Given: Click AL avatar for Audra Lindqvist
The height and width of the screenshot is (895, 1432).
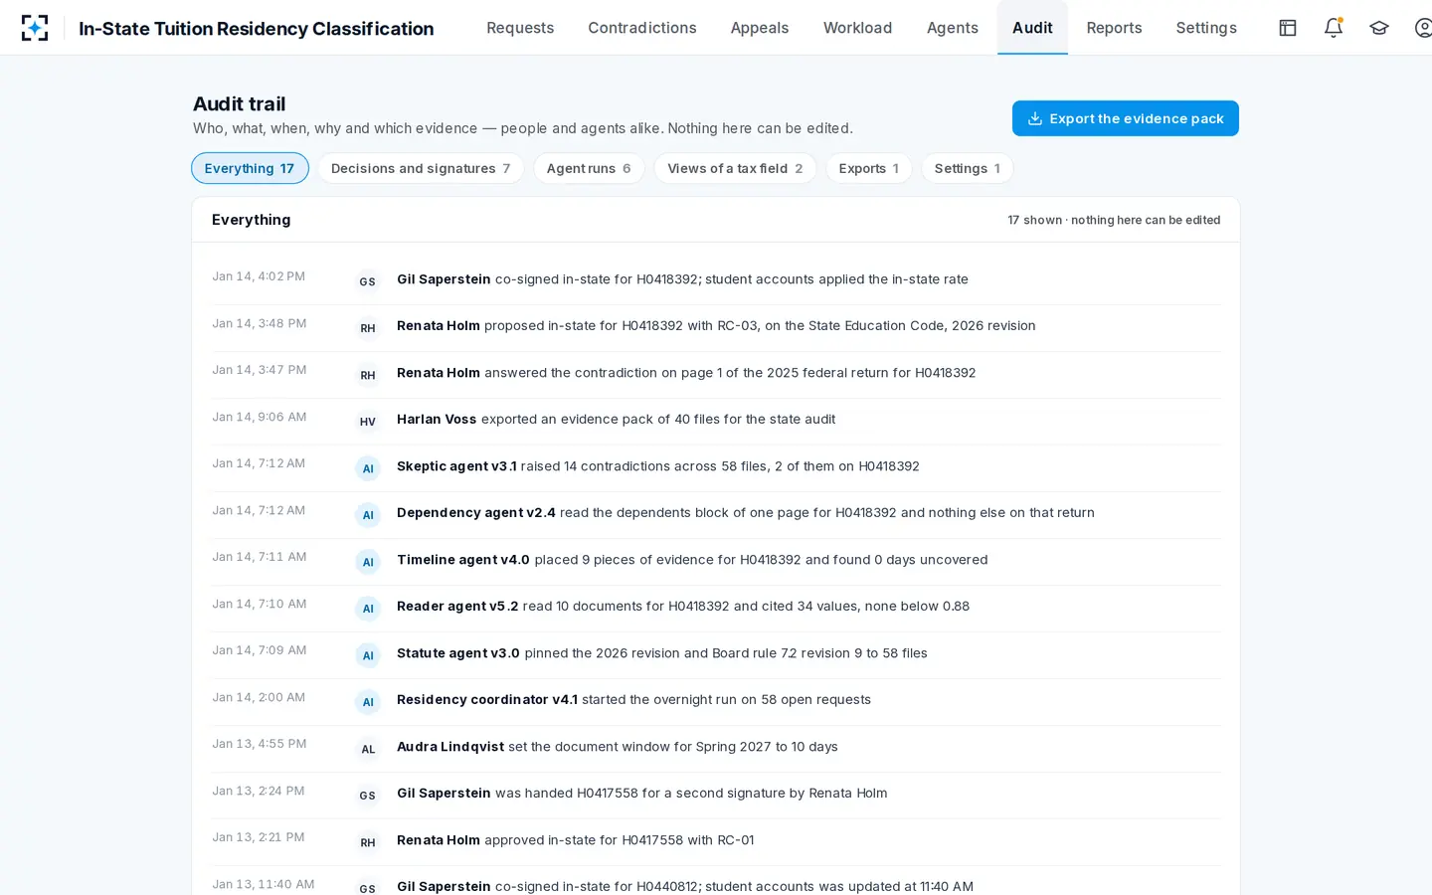Looking at the screenshot, I should (368, 749).
